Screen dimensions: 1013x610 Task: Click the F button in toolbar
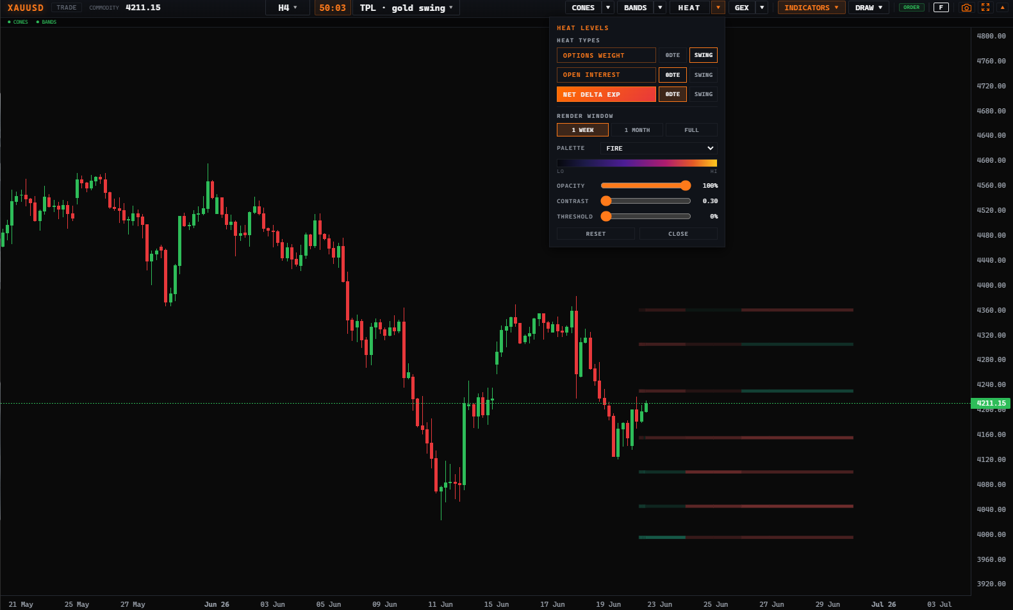pyautogui.click(x=941, y=8)
